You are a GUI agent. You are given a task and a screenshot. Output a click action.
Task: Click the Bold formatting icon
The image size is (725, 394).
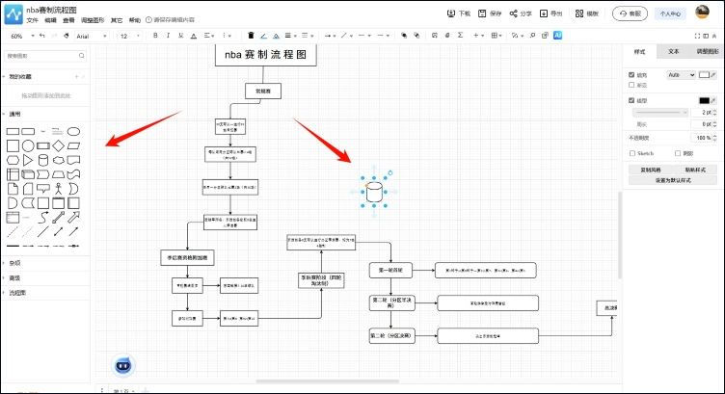point(155,36)
